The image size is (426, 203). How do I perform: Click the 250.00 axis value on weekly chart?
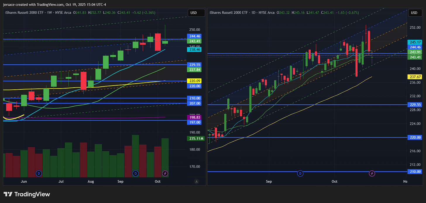tap(195, 30)
